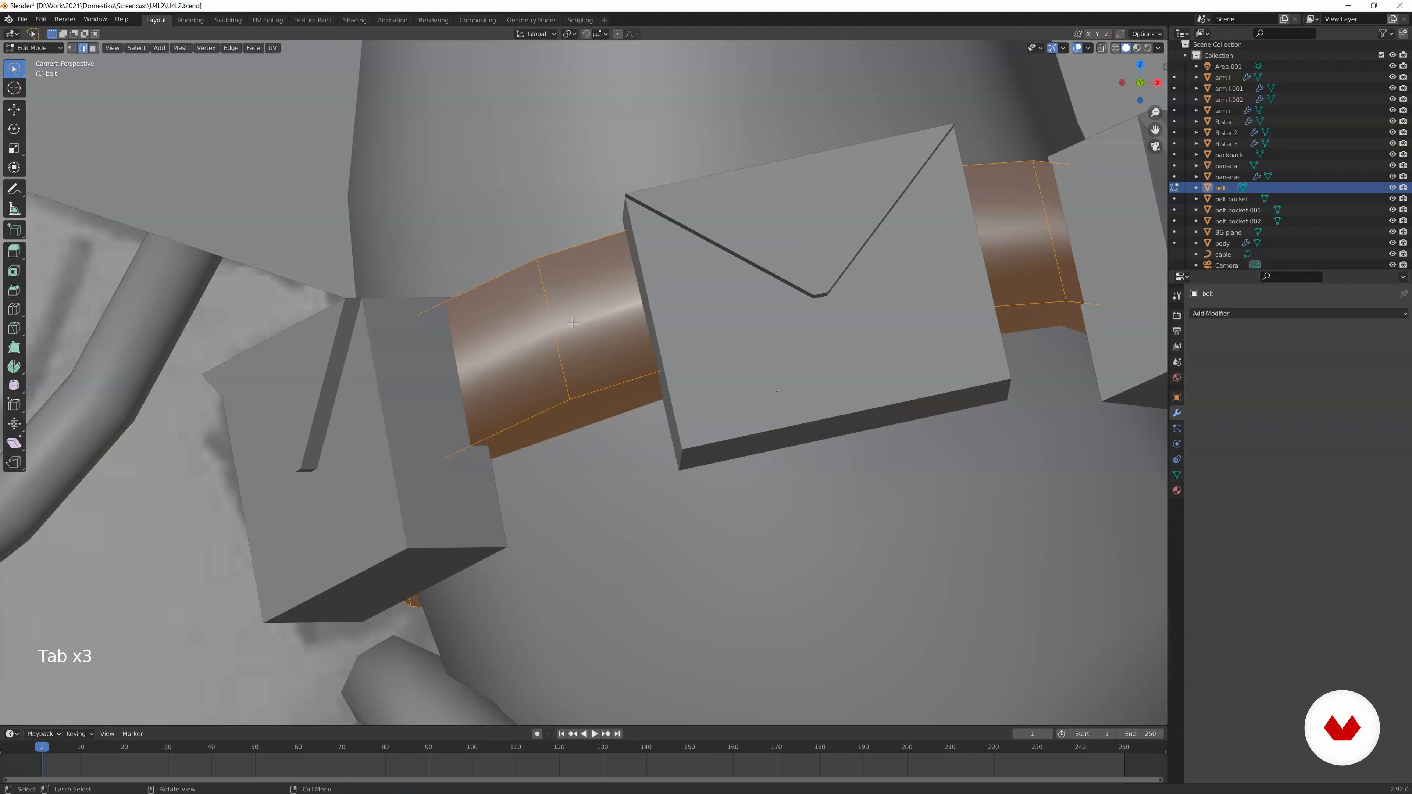Activate the Move tool
Image resolution: width=1412 pixels, height=794 pixels.
(14, 110)
